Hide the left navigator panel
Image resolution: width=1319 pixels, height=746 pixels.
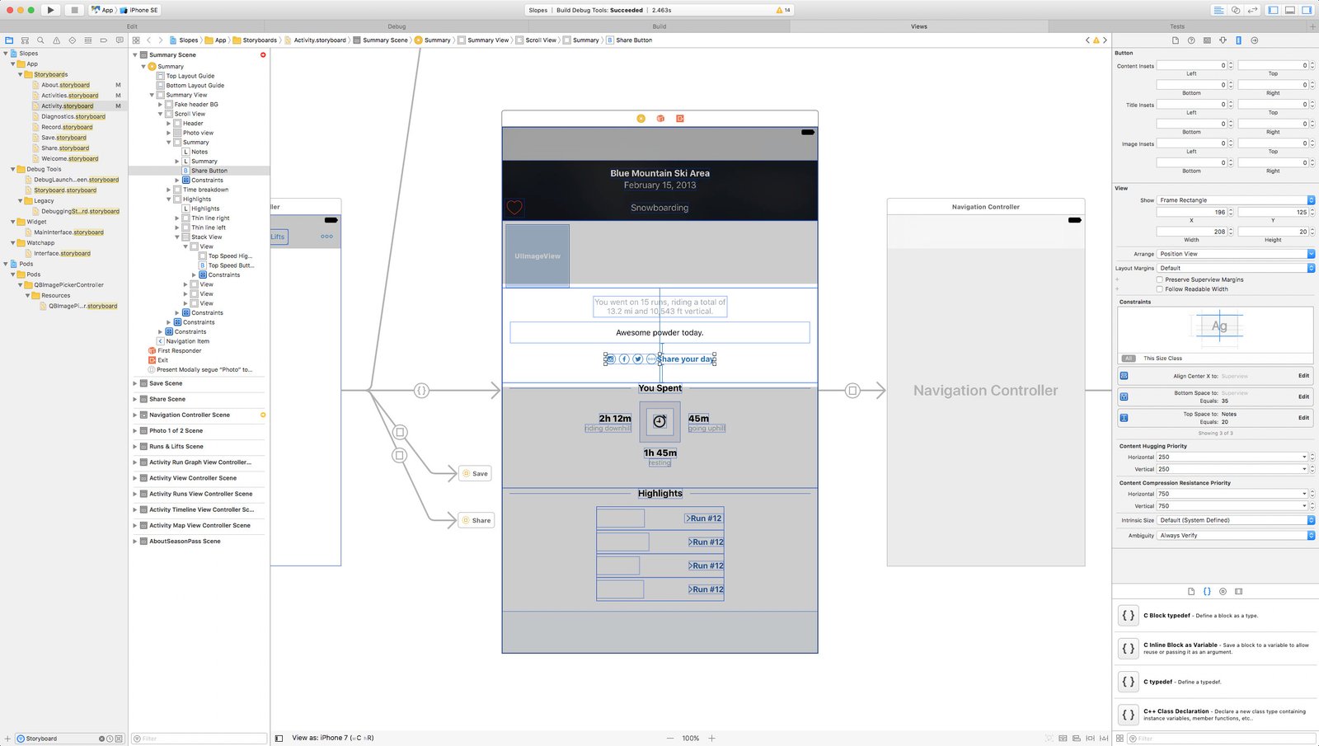(1274, 10)
